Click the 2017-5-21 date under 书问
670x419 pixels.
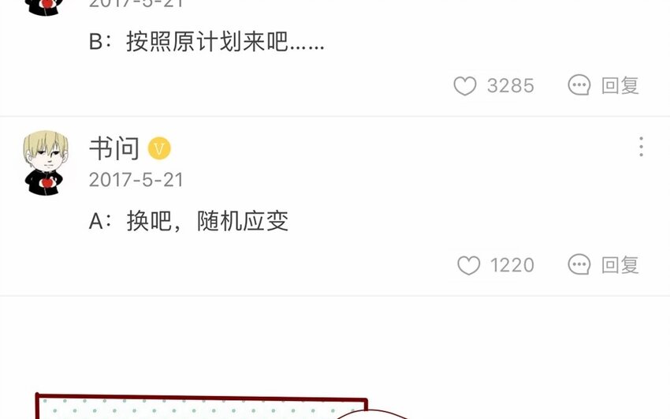point(136,180)
